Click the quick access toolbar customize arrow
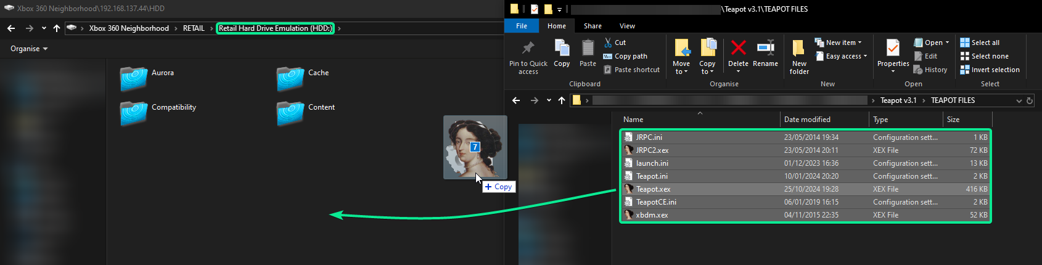The image size is (1042, 265). point(559,9)
